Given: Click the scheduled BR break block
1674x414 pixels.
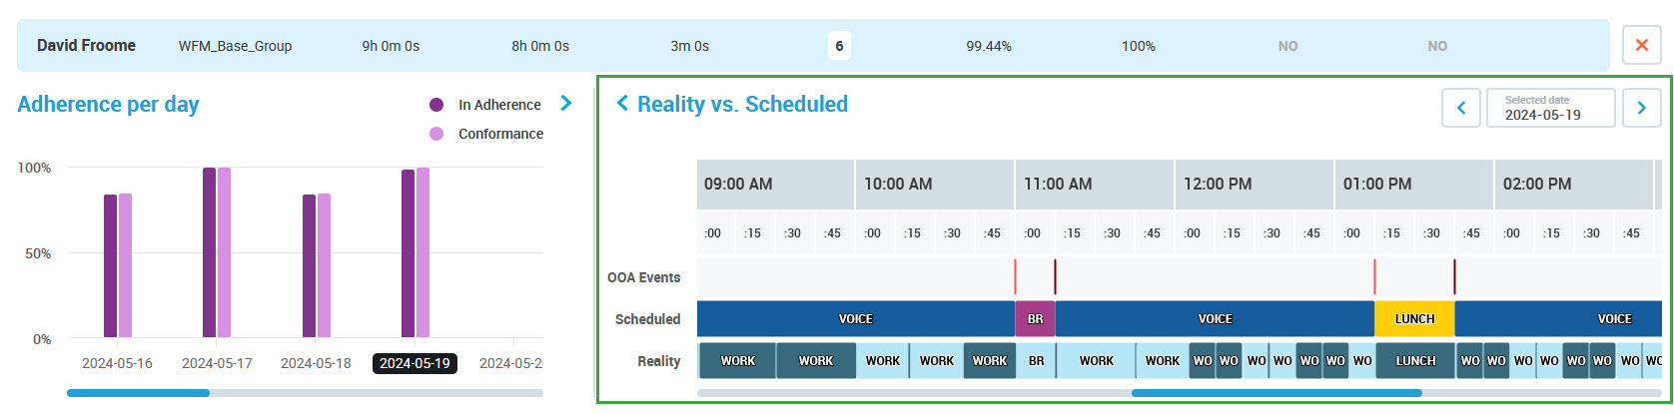Looking at the screenshot, I should (x=1035, y=319).
